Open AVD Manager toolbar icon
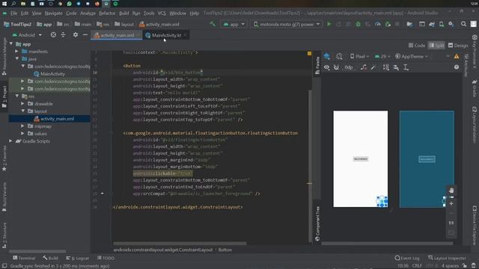Screen dimensions: 479x269 pos(442,24)
